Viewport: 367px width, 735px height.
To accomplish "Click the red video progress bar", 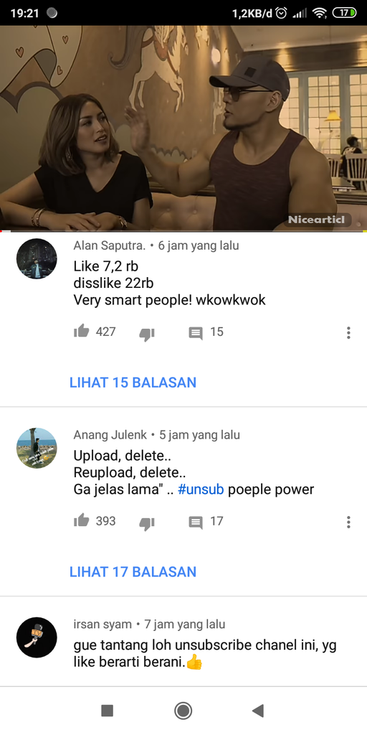I will (x=183, y=231).
